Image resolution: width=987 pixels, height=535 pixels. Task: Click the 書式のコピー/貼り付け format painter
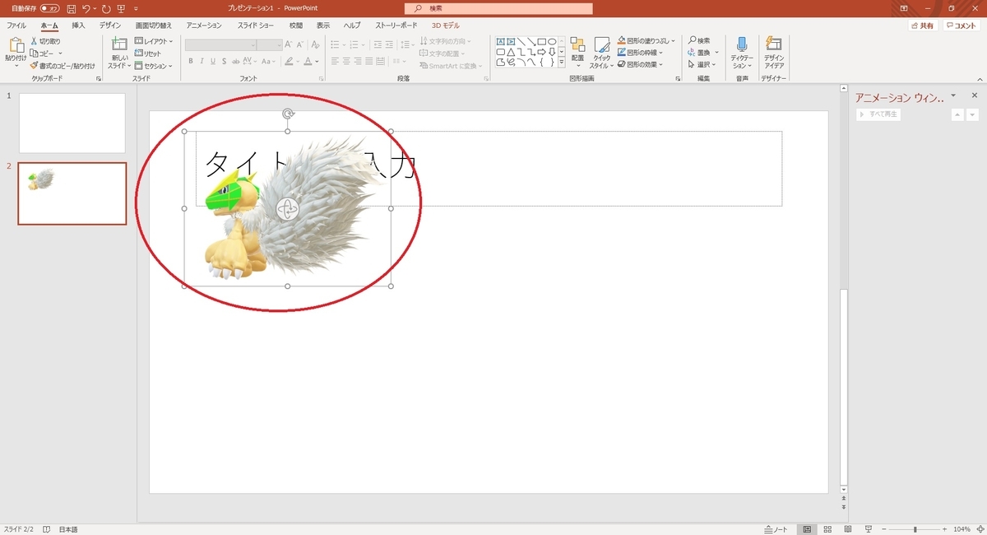pyautogui.click(x=63, y=66)
